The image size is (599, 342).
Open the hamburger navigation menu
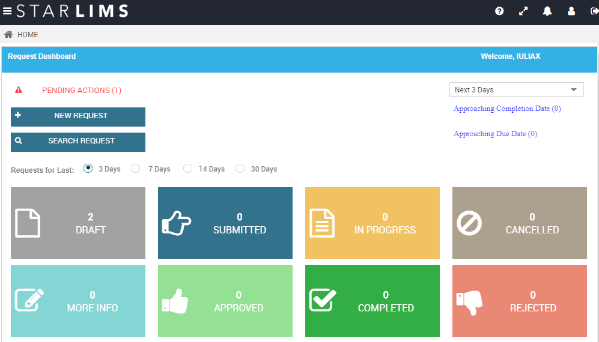7,11
